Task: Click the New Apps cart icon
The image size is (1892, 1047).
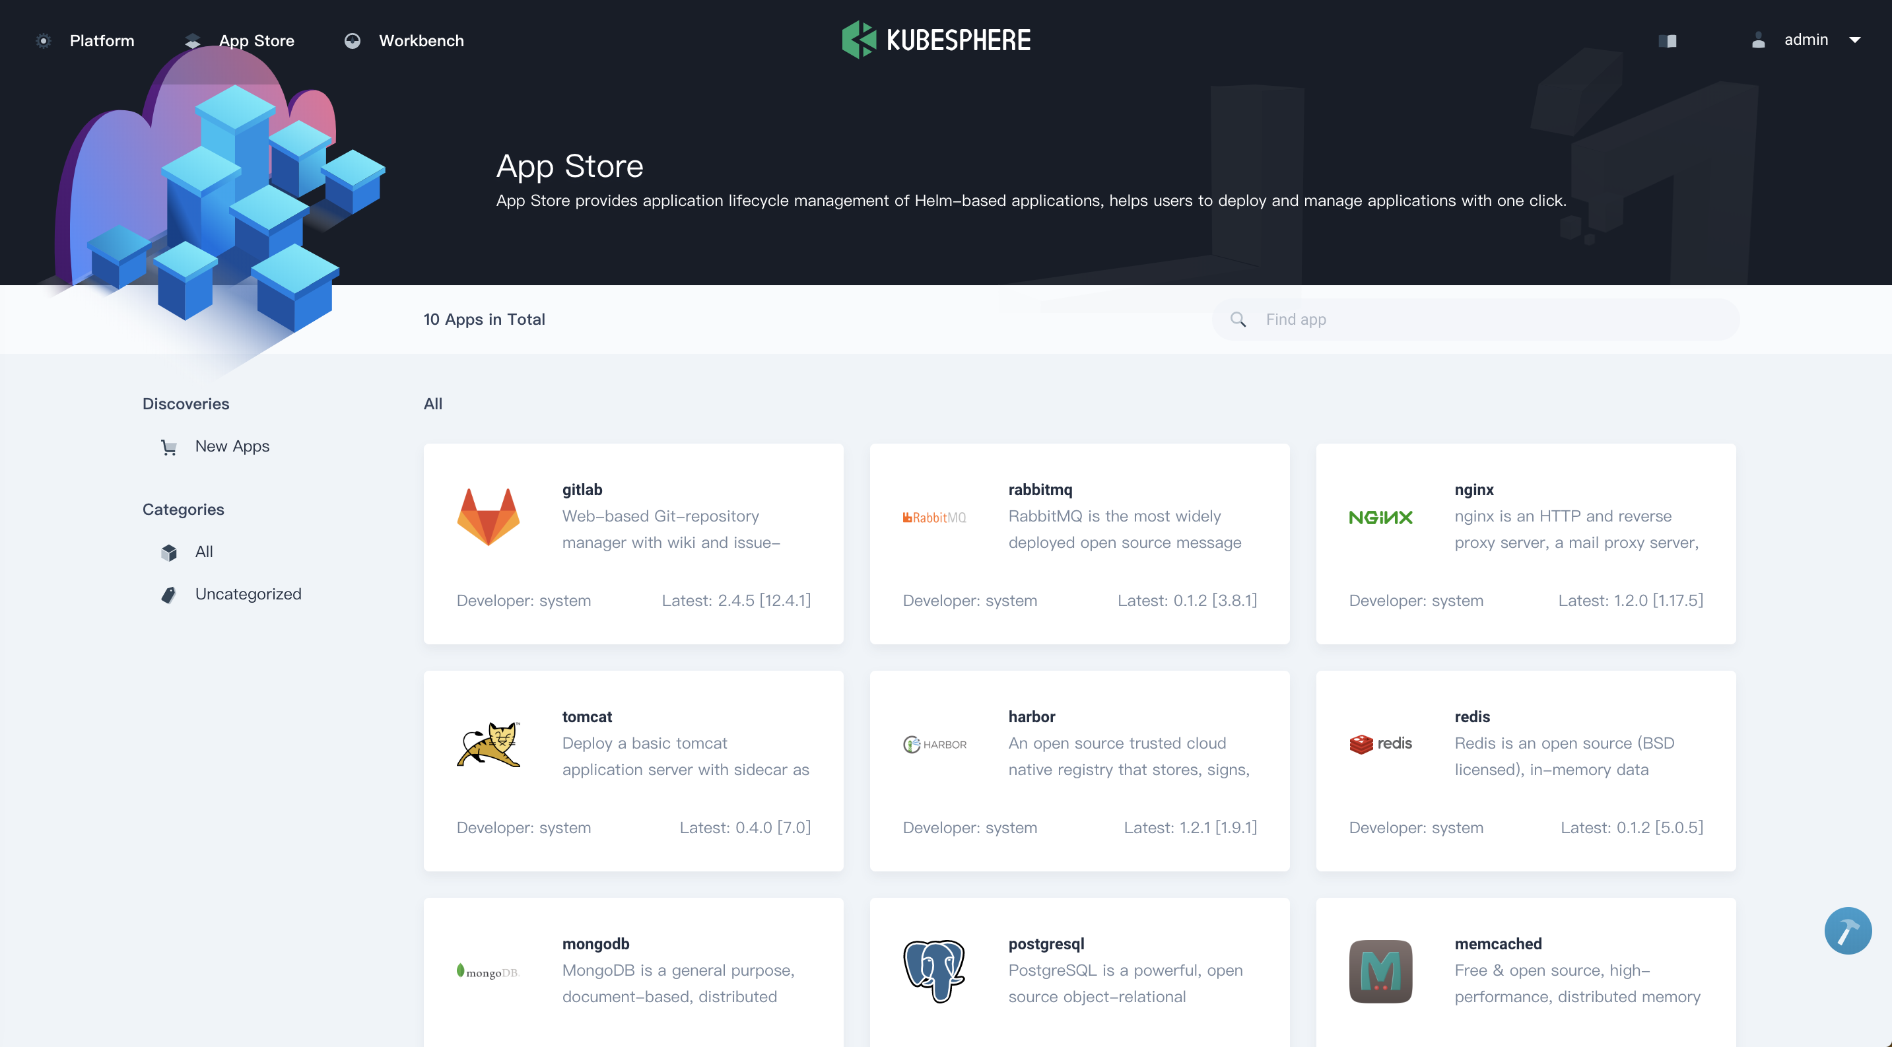Action: 169,447
